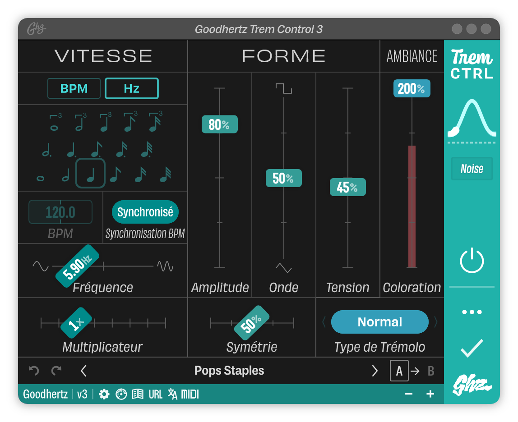Click the undo arrow above the bottom bar
The width and height of the screenshot is (518, 422).
coord(33,371)
